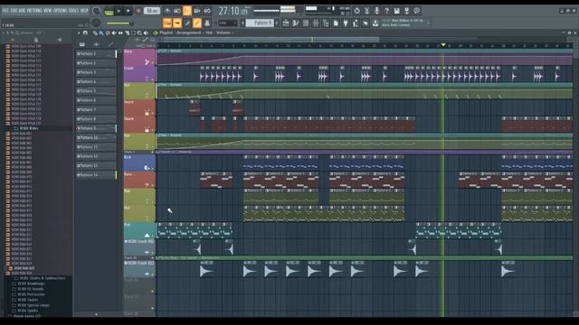This screenshot has width=579, height=325.
Task: Click the tempo display field
Action: 152,11
